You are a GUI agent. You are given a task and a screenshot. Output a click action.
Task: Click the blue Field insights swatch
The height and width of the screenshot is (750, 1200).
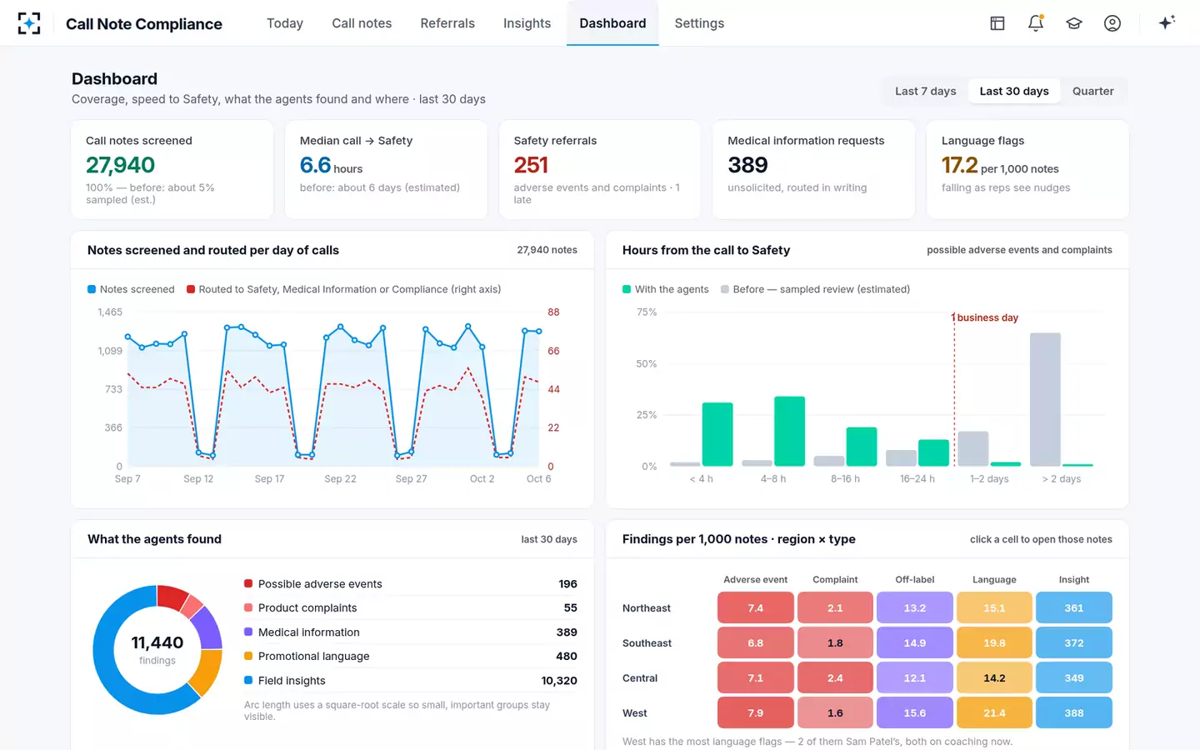248,680
